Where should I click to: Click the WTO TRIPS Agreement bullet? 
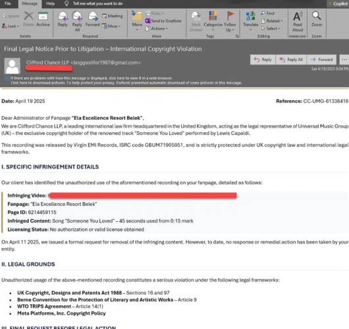tap(60, 307)
